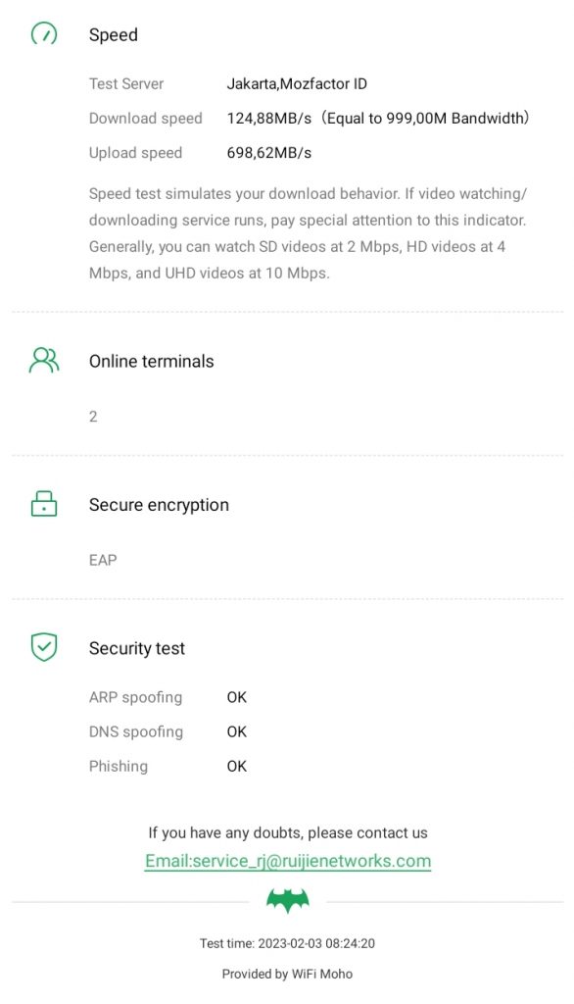Click the ARP spoofing OK result
The height and width of the screenshot is (1004, 574).
(237, 697)
